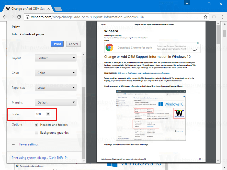
Task: Bookmark this page with the star icon
Action: tap(205, 17)
